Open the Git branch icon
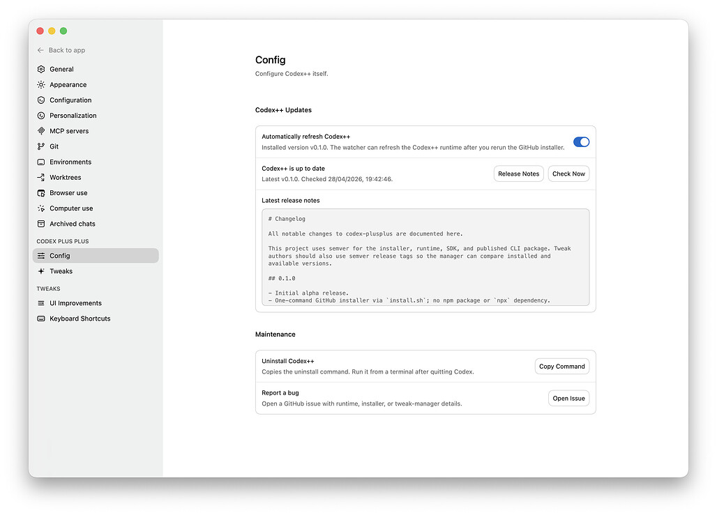This screenshot has height=515, width=717. click(41, 146)
